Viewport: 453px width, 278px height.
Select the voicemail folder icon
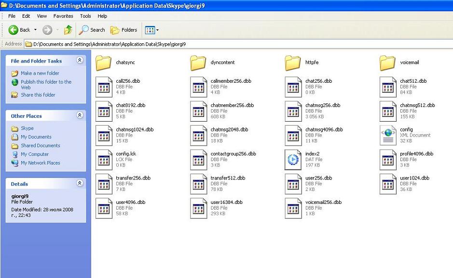[x=387, y=63]
